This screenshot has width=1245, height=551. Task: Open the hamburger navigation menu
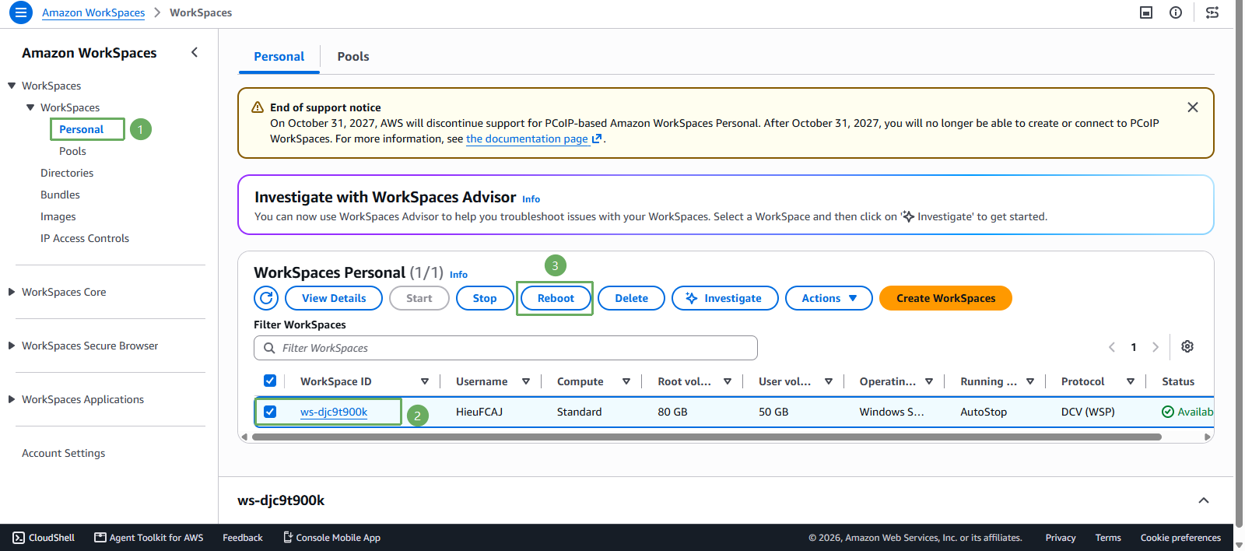point(21,12)
